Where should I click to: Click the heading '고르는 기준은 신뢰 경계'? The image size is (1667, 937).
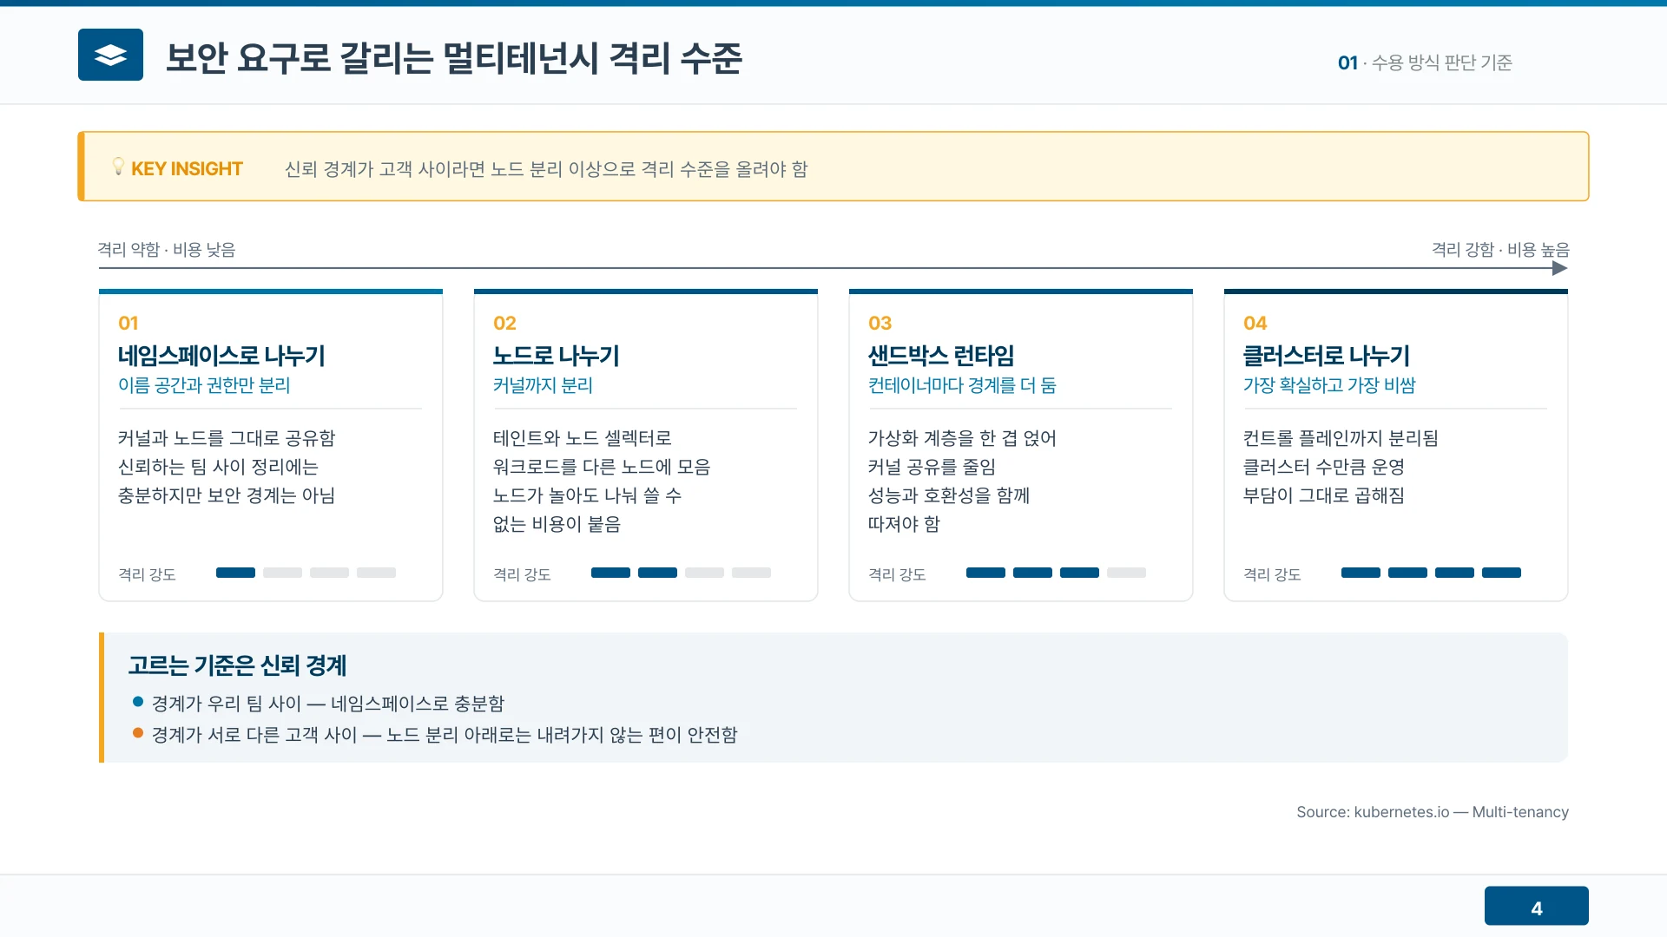tap(238, 665)
